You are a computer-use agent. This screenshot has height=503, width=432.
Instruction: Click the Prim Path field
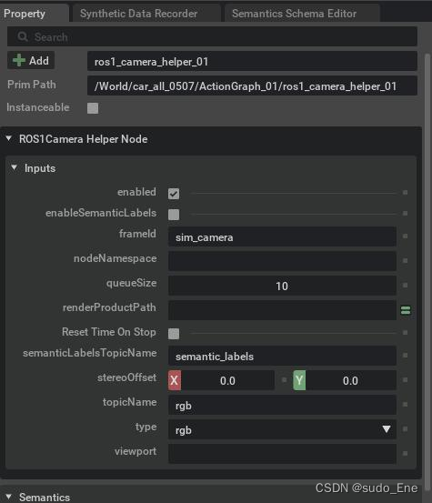252,86
